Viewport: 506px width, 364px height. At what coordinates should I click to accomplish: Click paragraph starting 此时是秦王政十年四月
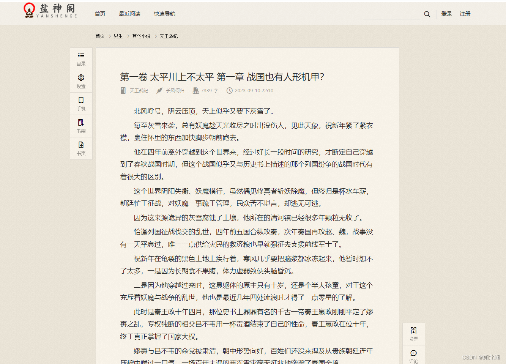point(247,324)
